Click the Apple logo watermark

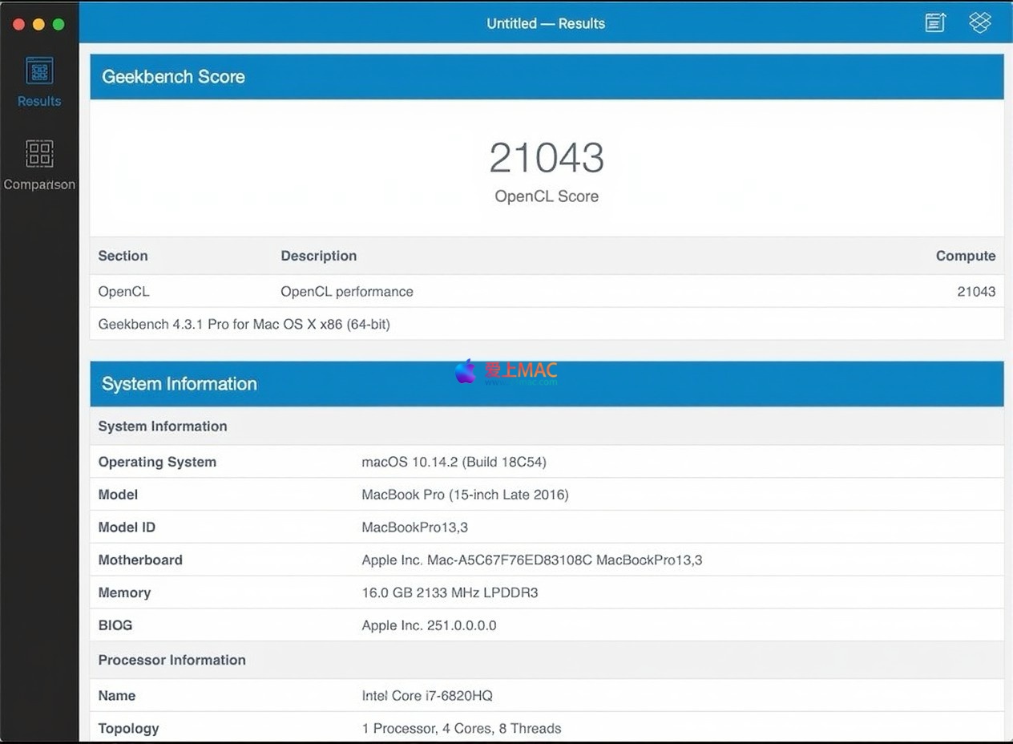click(465, 371)
